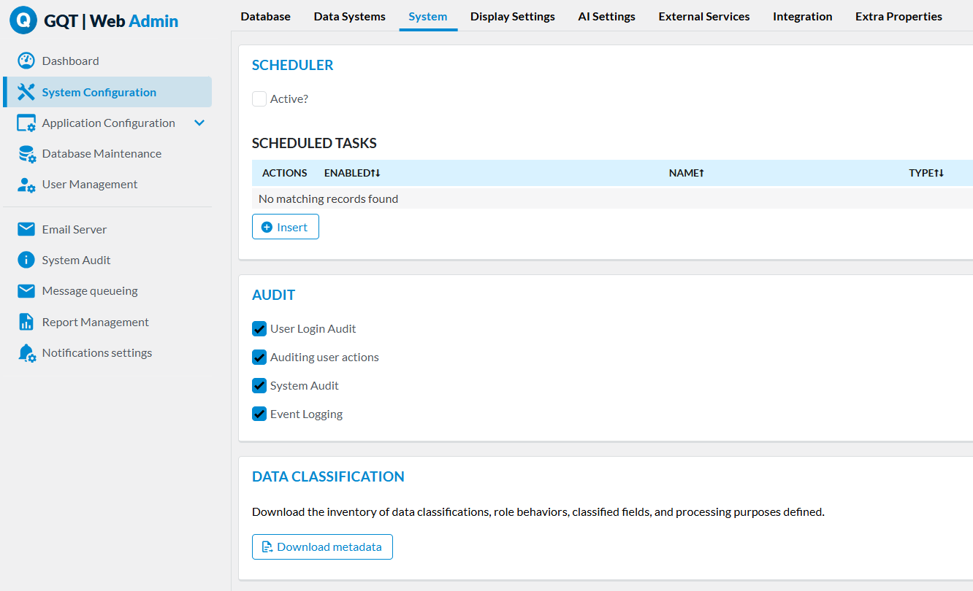This screenshot has width=973, height=591.
Task: Click the Download metadata button
Action: [x=322, y=547]
